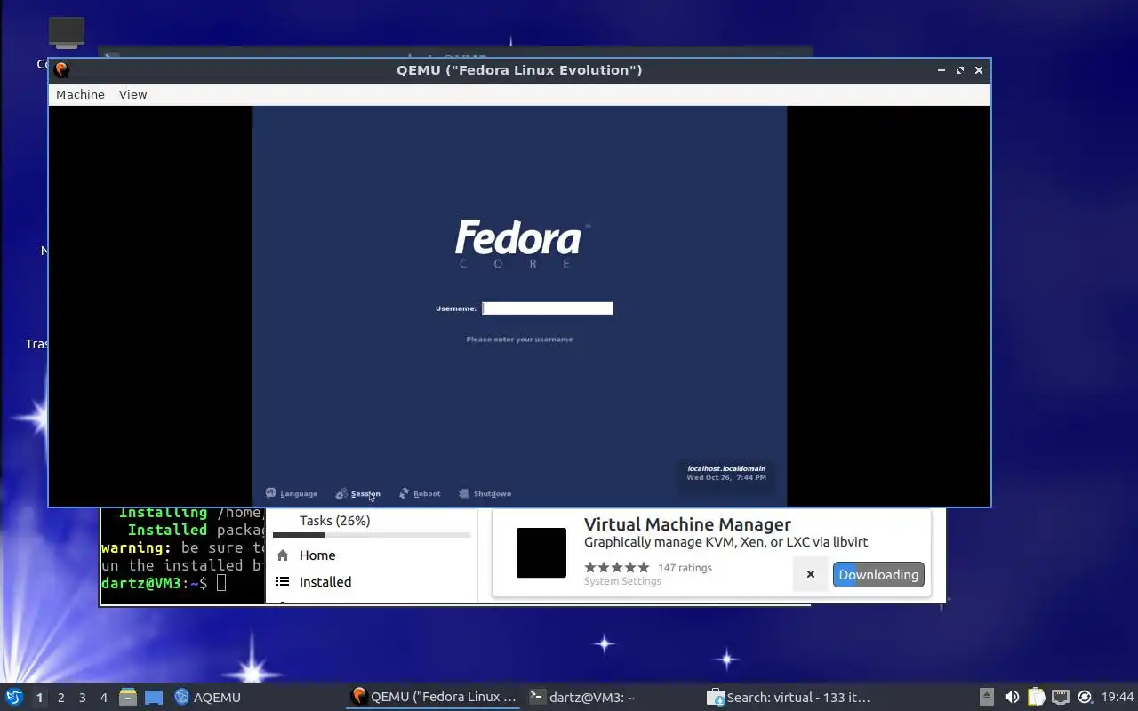The image size is (1138, 711).
Task: Open the application launcher menu in taskbar
Action: tap(13, 697)
